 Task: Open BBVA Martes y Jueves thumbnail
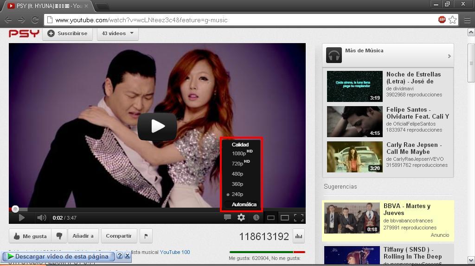click(x=352, y=218)
